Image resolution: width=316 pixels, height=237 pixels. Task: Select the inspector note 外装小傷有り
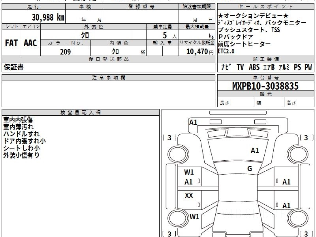click(21, 155)
